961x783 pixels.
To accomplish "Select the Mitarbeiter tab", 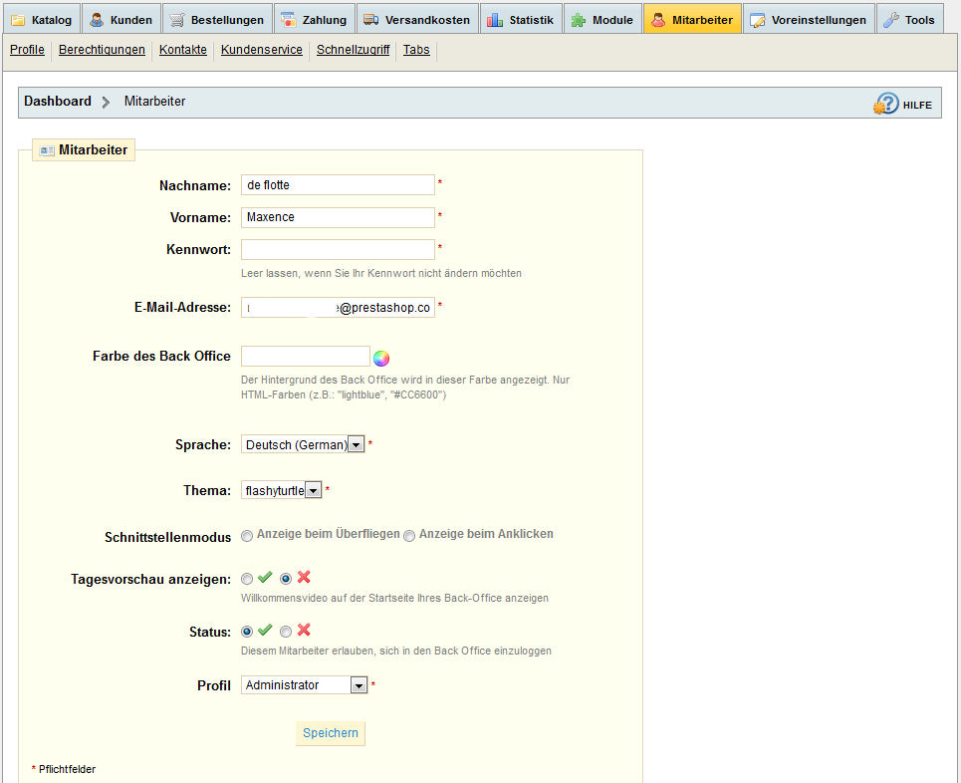I will pyautogui.click(x=692, y=19).
